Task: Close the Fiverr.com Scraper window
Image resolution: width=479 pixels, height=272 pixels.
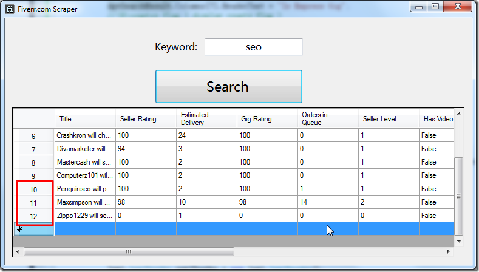Action: point(458,7)
